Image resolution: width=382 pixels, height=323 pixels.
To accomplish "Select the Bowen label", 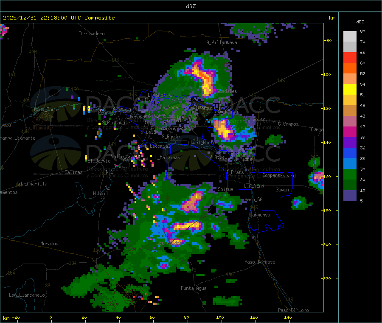I will click(x=282, y=190).
